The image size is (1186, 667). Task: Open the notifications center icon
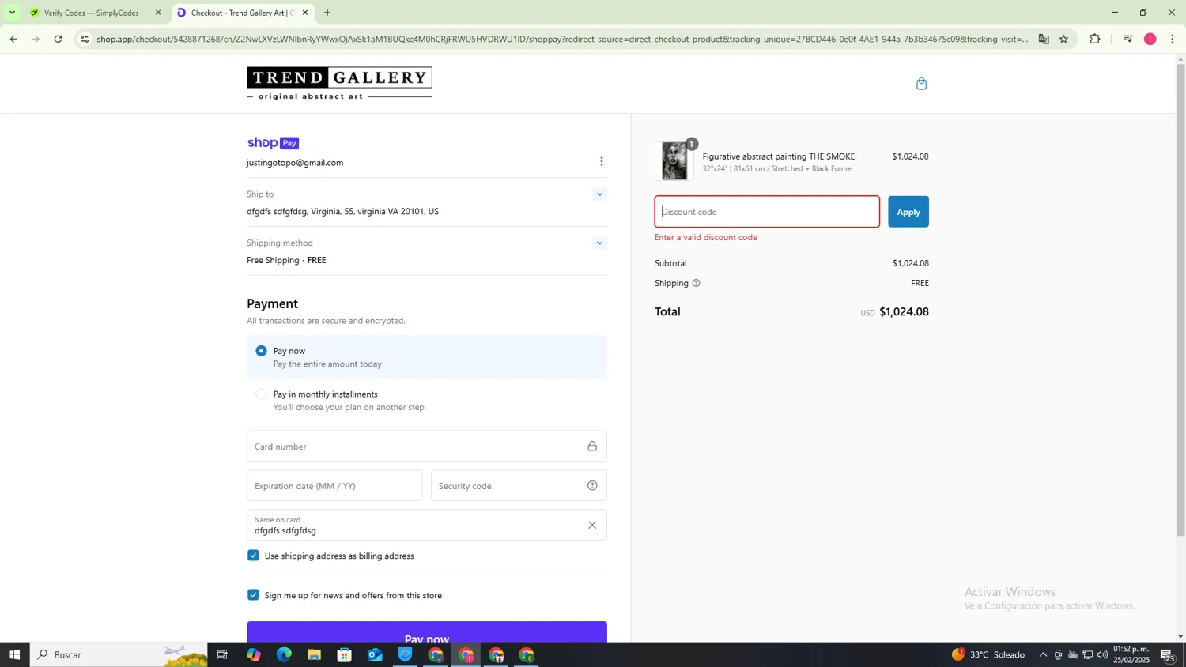pos(1168,655)
